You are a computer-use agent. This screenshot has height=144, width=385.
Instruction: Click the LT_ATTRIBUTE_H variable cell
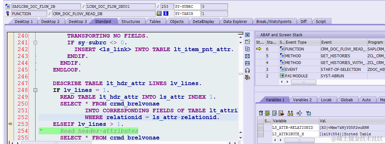click(x=296, y=134)
